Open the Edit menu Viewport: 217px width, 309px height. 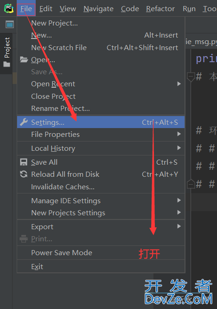pyautogui.click(x=46, y=9)
